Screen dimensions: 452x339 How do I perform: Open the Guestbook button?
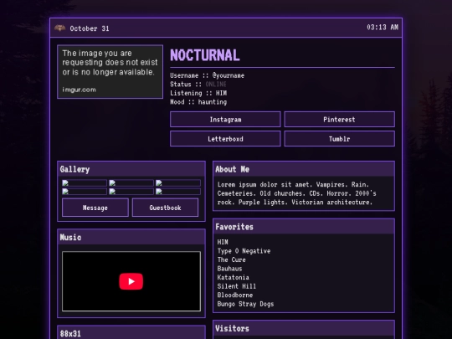click(x=165, y=208)
